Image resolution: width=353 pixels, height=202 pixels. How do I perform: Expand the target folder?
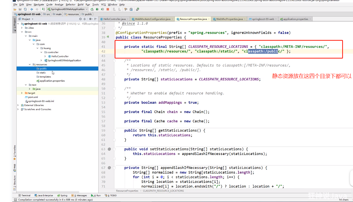(22, 93)
